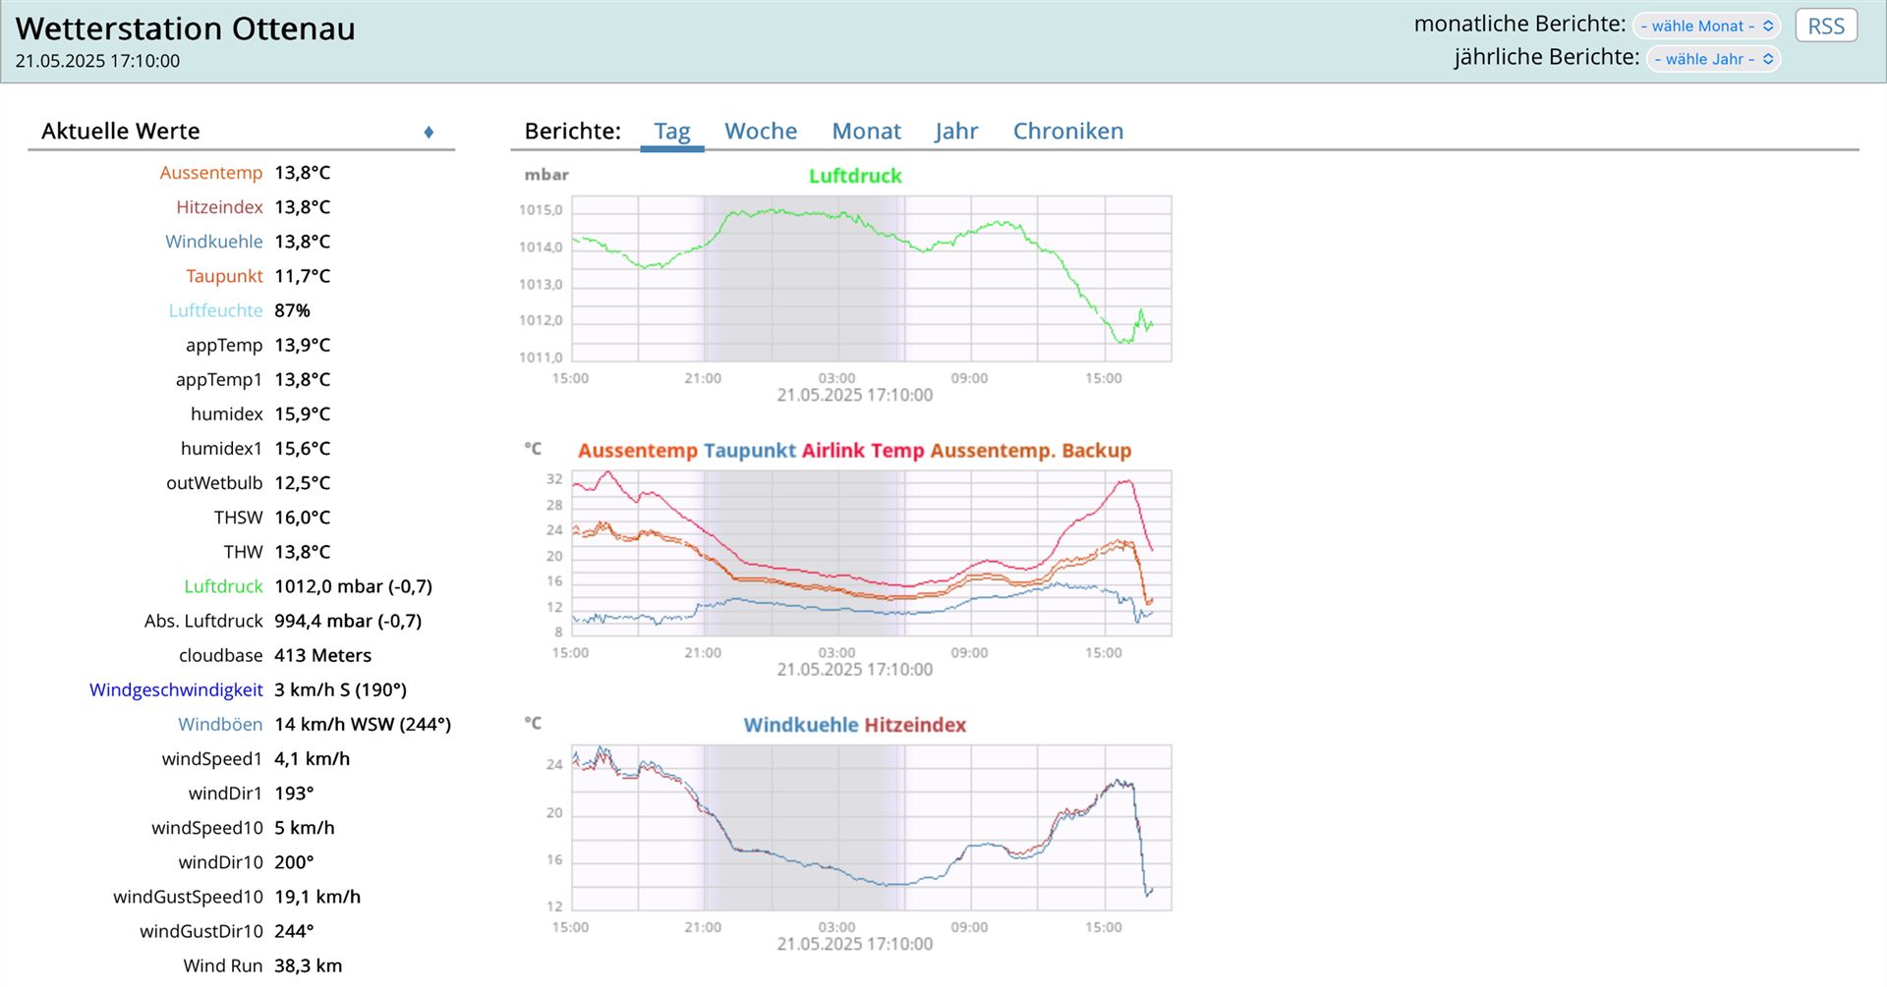This screenshot has height=987, width=1887.
Task: Click the Aktuelle Werte section header
Action: (121, 132)
